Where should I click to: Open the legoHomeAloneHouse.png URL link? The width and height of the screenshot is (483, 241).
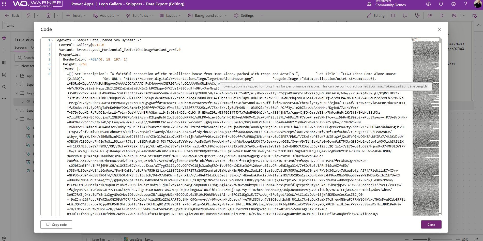[188, 79]
